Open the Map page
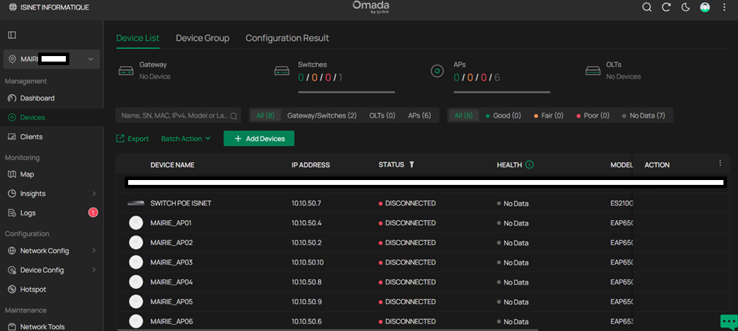 tap(27, 175)
